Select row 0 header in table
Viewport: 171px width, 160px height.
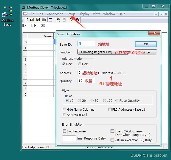point(25,42)
